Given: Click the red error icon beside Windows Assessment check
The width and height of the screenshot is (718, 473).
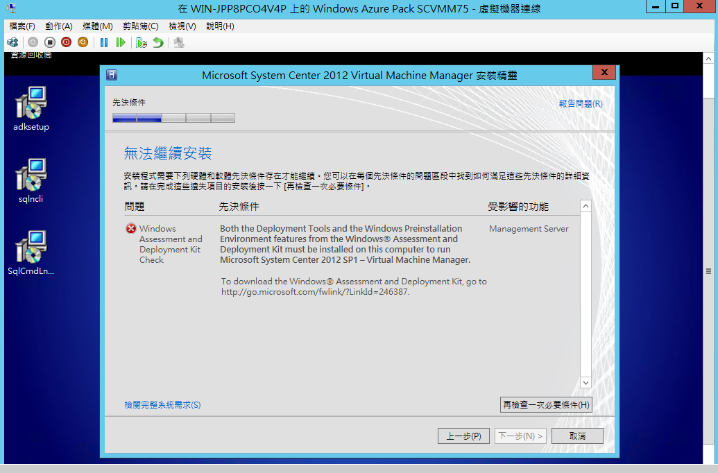Looking at the screenshot, I should tap(131, 228).
